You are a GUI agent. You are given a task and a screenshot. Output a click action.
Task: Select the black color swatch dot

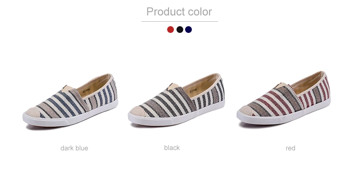tap(180, 30)
